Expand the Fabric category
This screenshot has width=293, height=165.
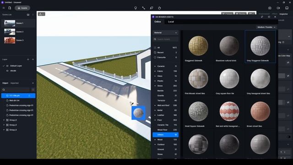pos(155,71)
